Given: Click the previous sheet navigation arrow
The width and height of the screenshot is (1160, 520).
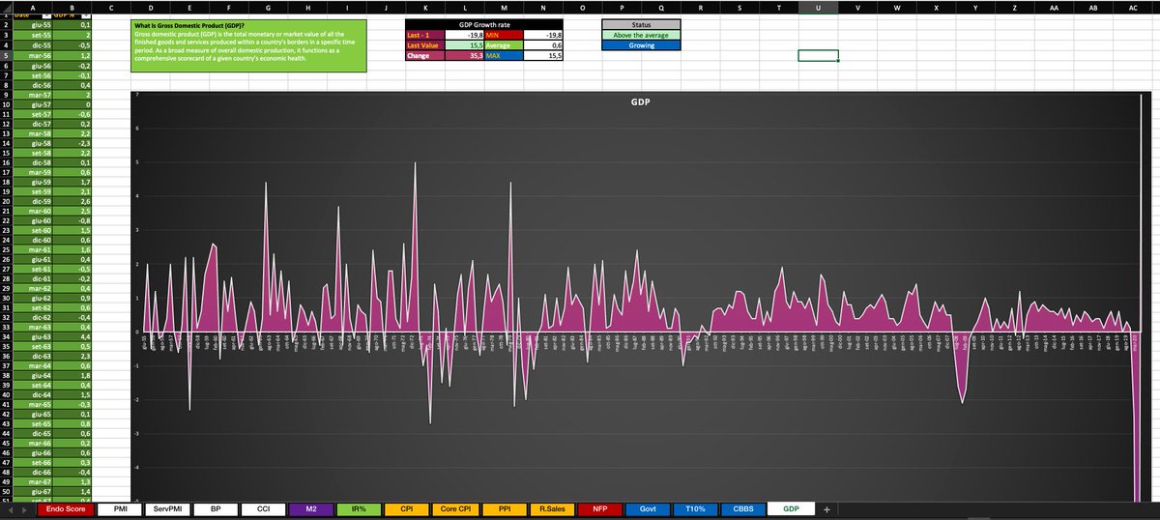Looking at the screenshot, I should pos(11,508).
